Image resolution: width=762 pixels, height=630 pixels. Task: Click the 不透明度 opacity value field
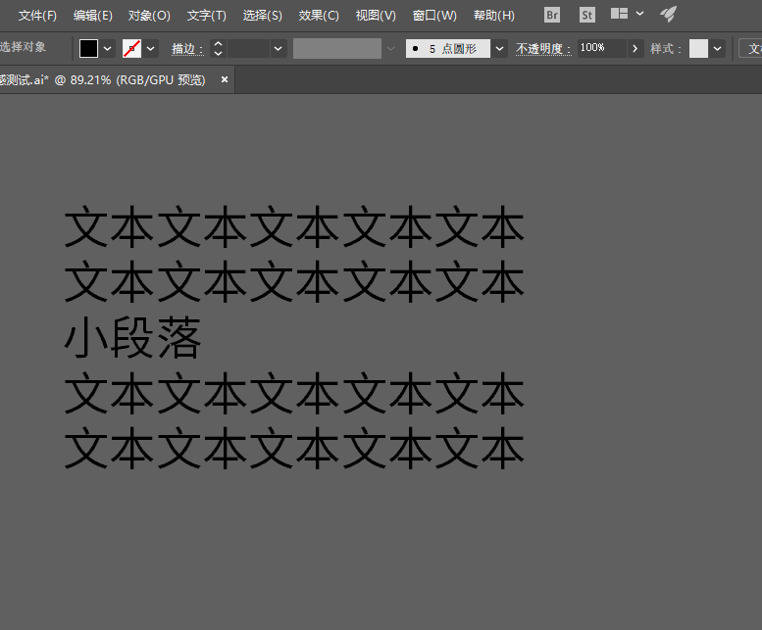[601, 49]
